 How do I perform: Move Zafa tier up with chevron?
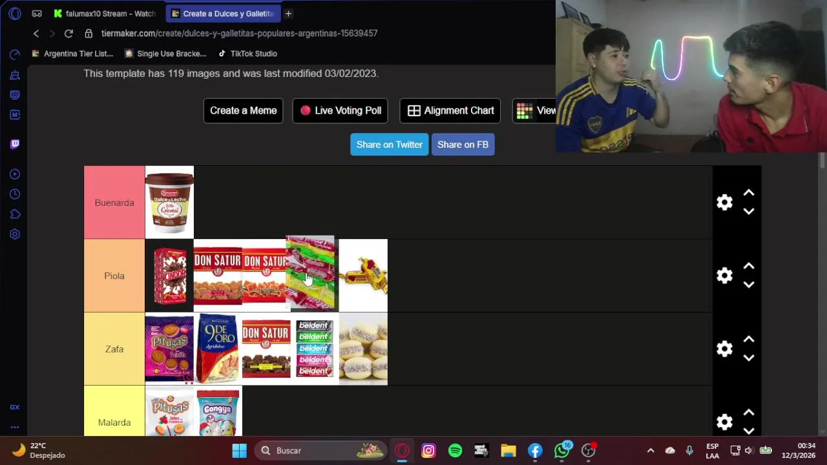[749, 339]
